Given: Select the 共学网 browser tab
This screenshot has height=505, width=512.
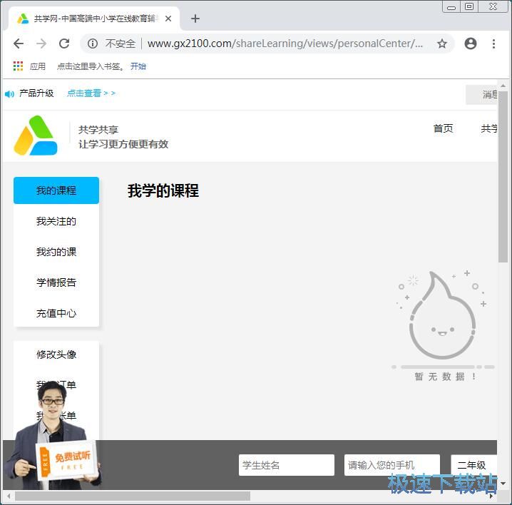Looking at the screenshot, I should click(x=94, y=19).
